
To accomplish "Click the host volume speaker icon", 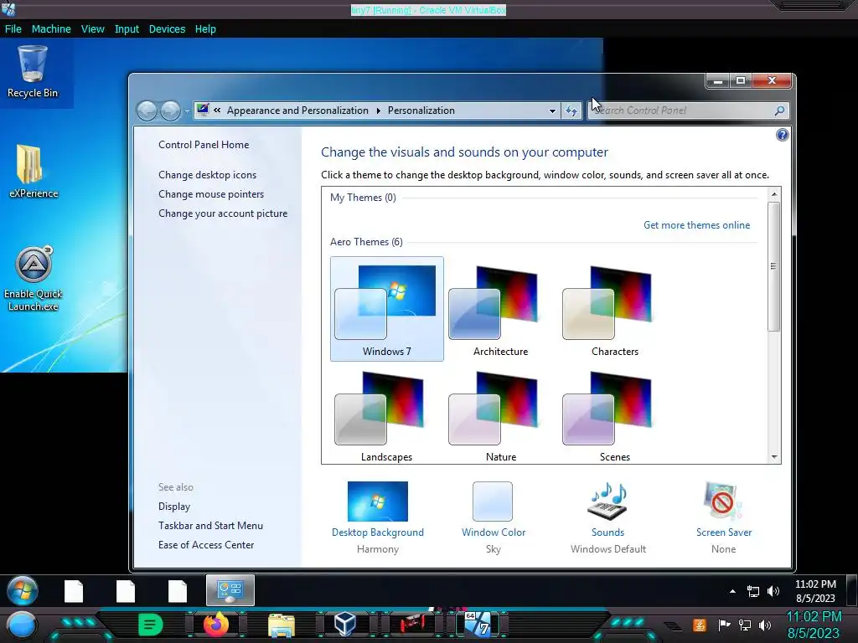I will click(x=765, y=625).
